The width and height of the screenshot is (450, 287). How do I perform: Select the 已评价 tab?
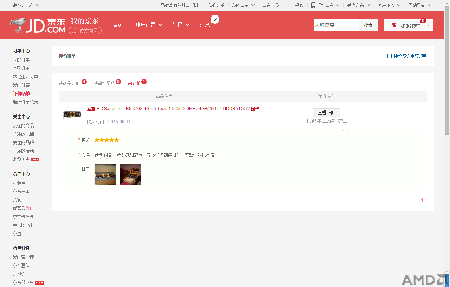(134, 83)
